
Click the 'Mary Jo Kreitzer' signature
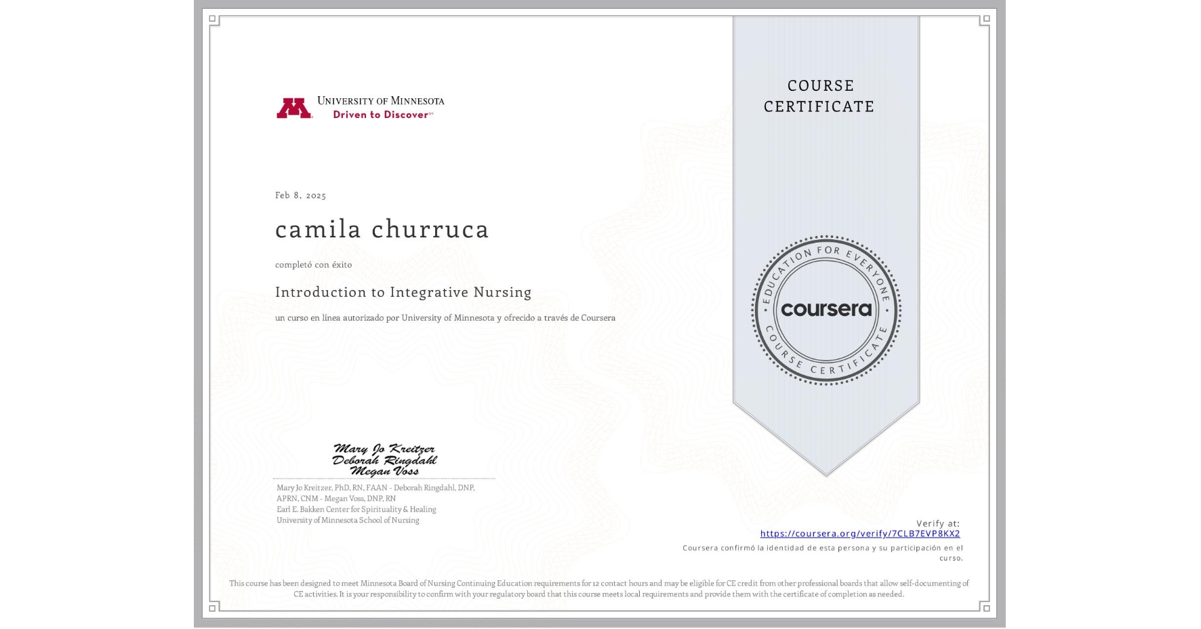click(x=384, y=449)
